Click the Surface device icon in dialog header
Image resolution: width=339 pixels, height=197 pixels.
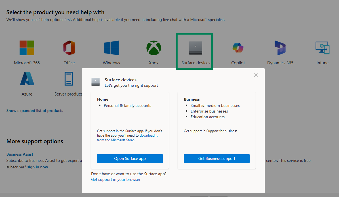[95, 82]
